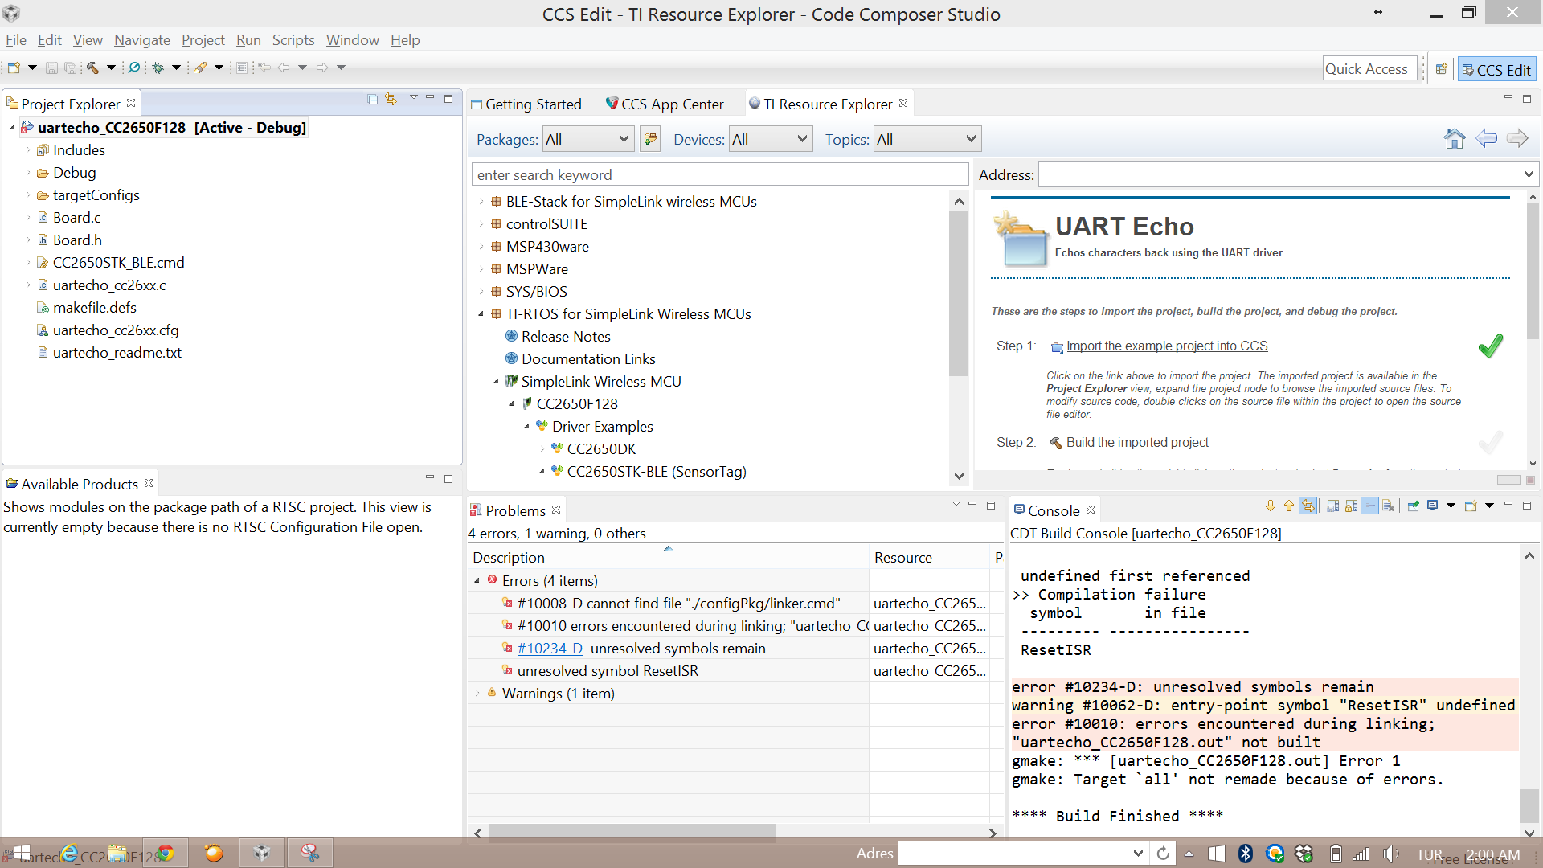Click the taskbar refresh button
This screenshot has width=1543, height=868.
(x=1163, y=854)
